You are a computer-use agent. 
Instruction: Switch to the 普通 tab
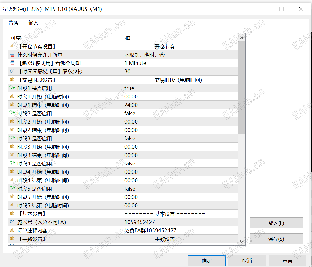(x=13, y=23)
